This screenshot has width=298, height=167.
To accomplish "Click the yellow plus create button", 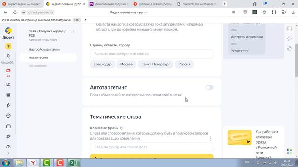I will pos(8,46).
